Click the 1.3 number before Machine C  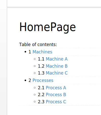coord(41,73)
